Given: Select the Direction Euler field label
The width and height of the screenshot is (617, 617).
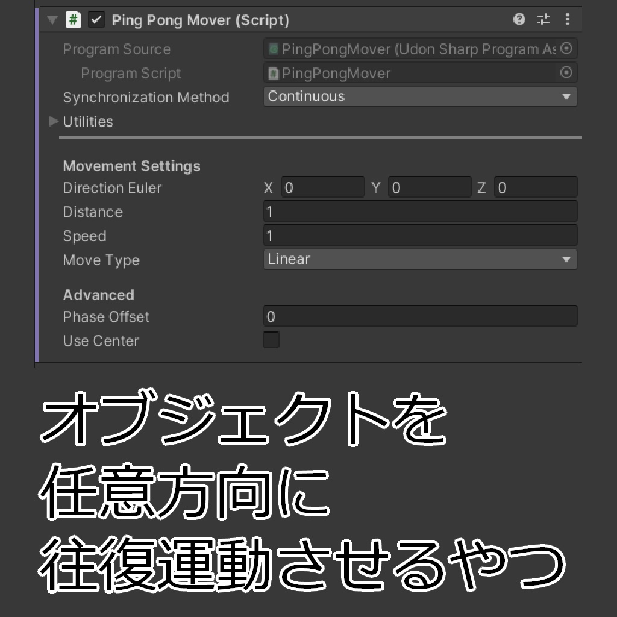Looking at the screenshot, I should click(x=112, y=188).
